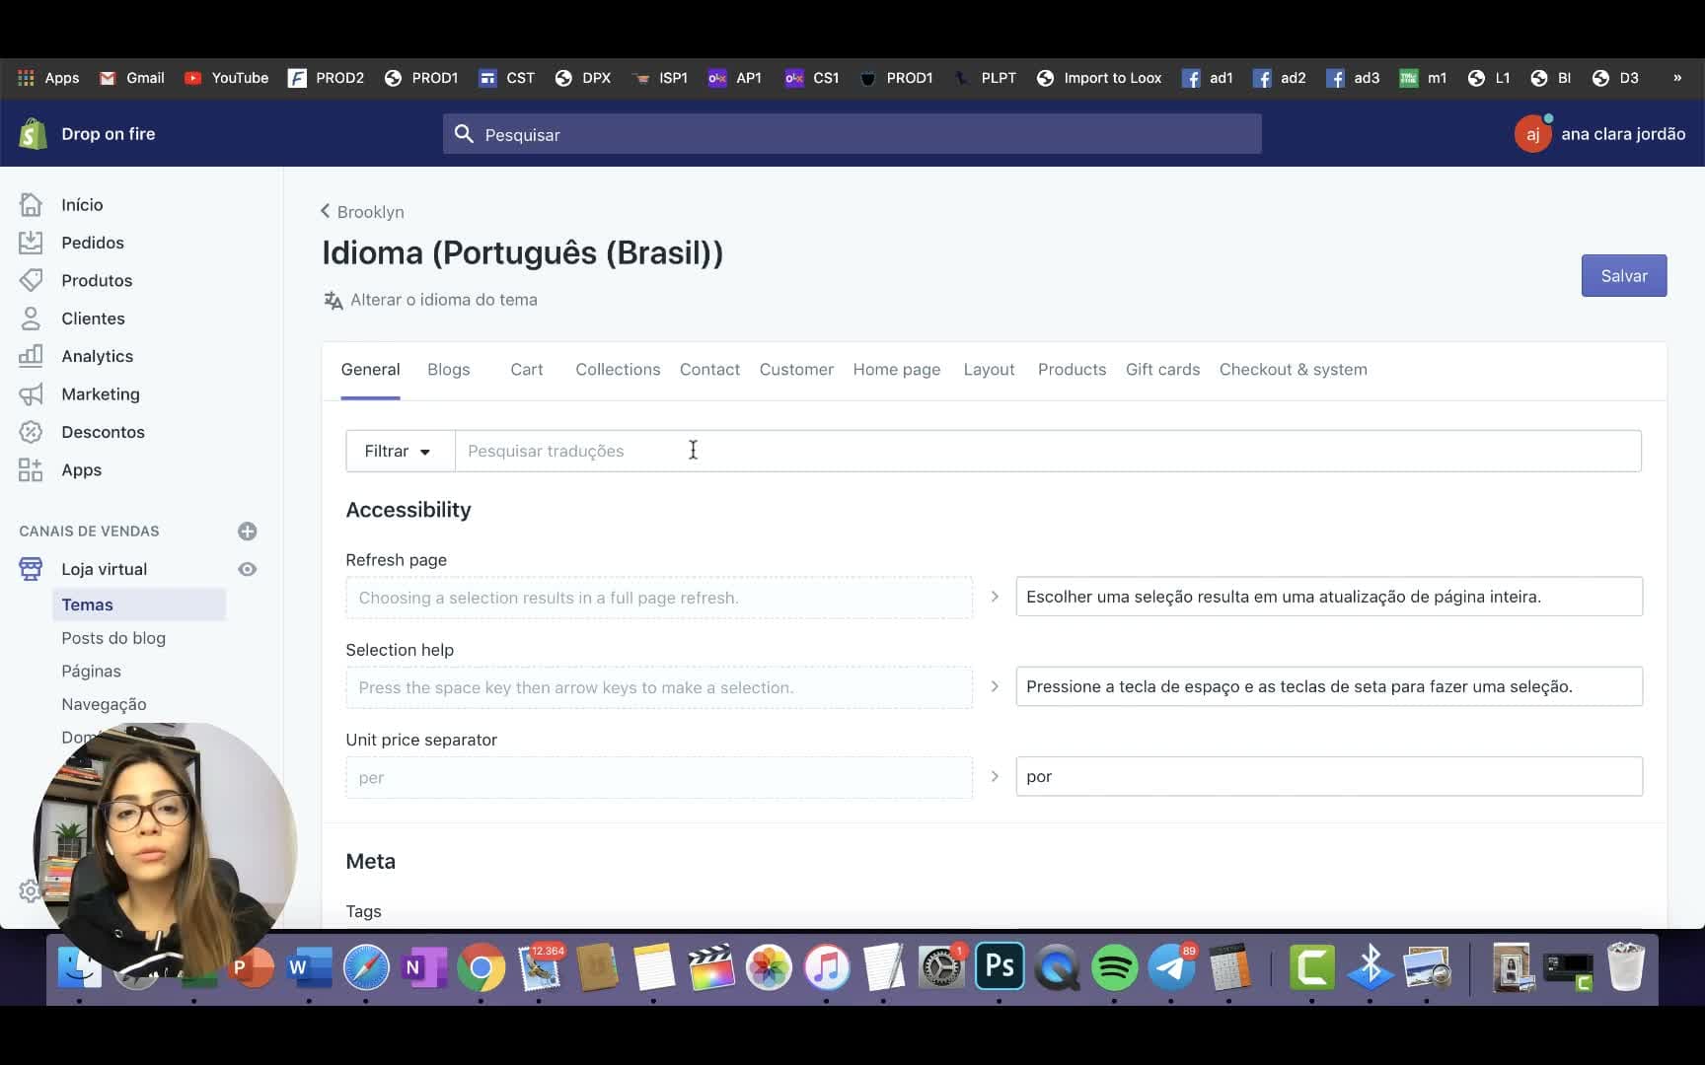This screenshot has height=1065, width=1705.
Task: Open the Filtrar dropdown
Action: [400, 451]
